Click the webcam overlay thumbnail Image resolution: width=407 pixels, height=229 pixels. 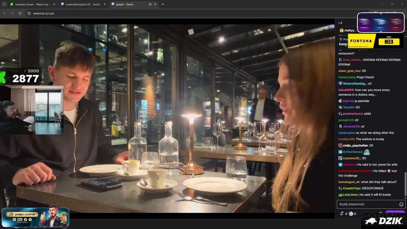pyautogui.click(x=31, y=110)
